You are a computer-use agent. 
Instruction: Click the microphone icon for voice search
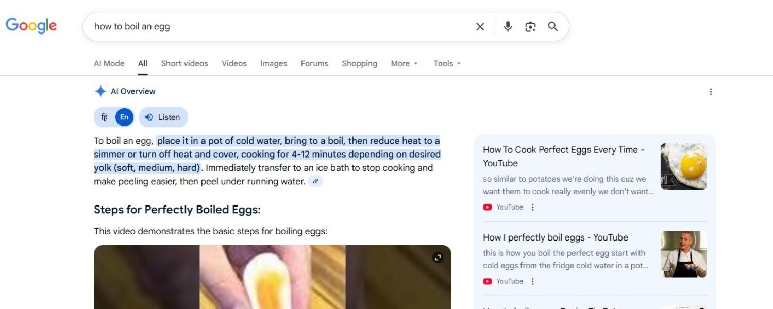508,26
